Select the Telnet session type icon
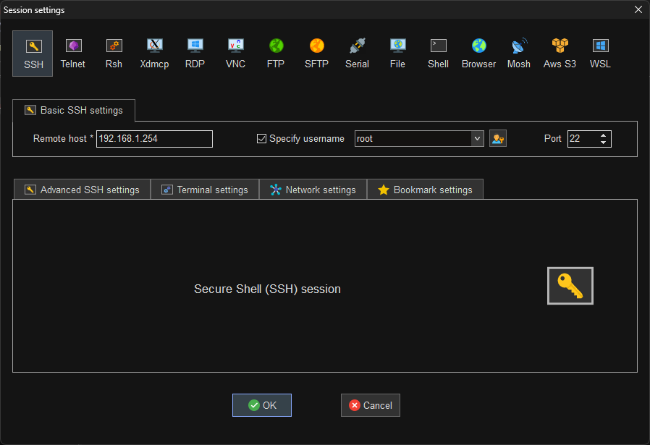 pos(73,54)
